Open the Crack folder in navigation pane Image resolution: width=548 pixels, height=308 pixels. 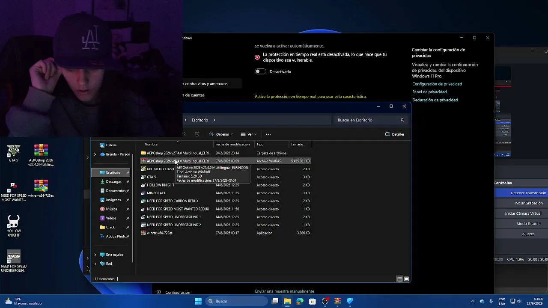[111, 227]
